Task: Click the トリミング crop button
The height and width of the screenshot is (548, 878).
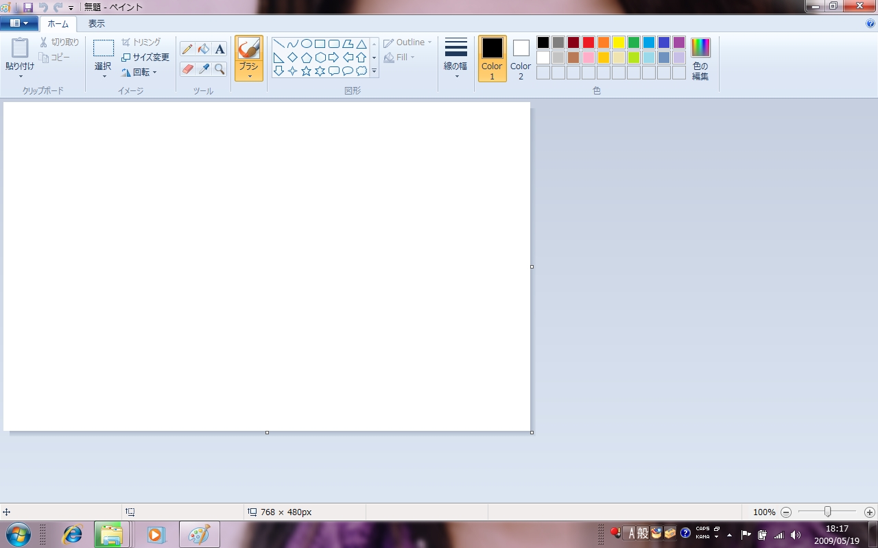Action: (141, 42)
